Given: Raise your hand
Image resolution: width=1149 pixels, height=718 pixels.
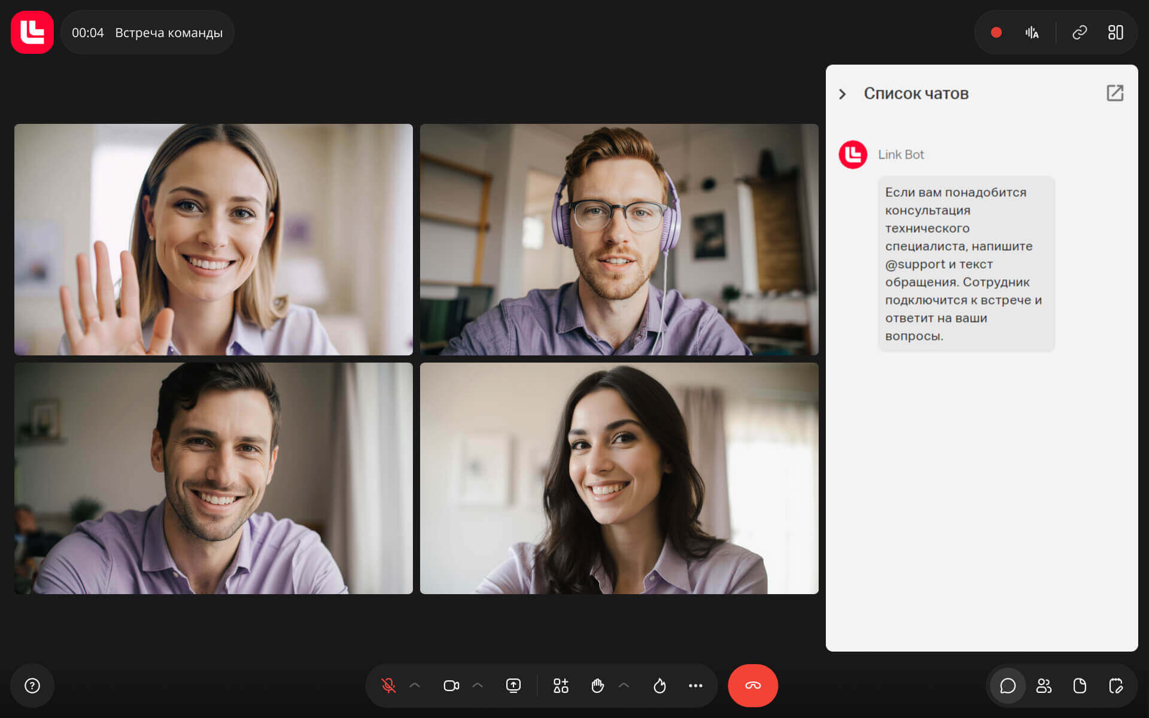Looking at the screenshot, I should click(x=597, y=686).
